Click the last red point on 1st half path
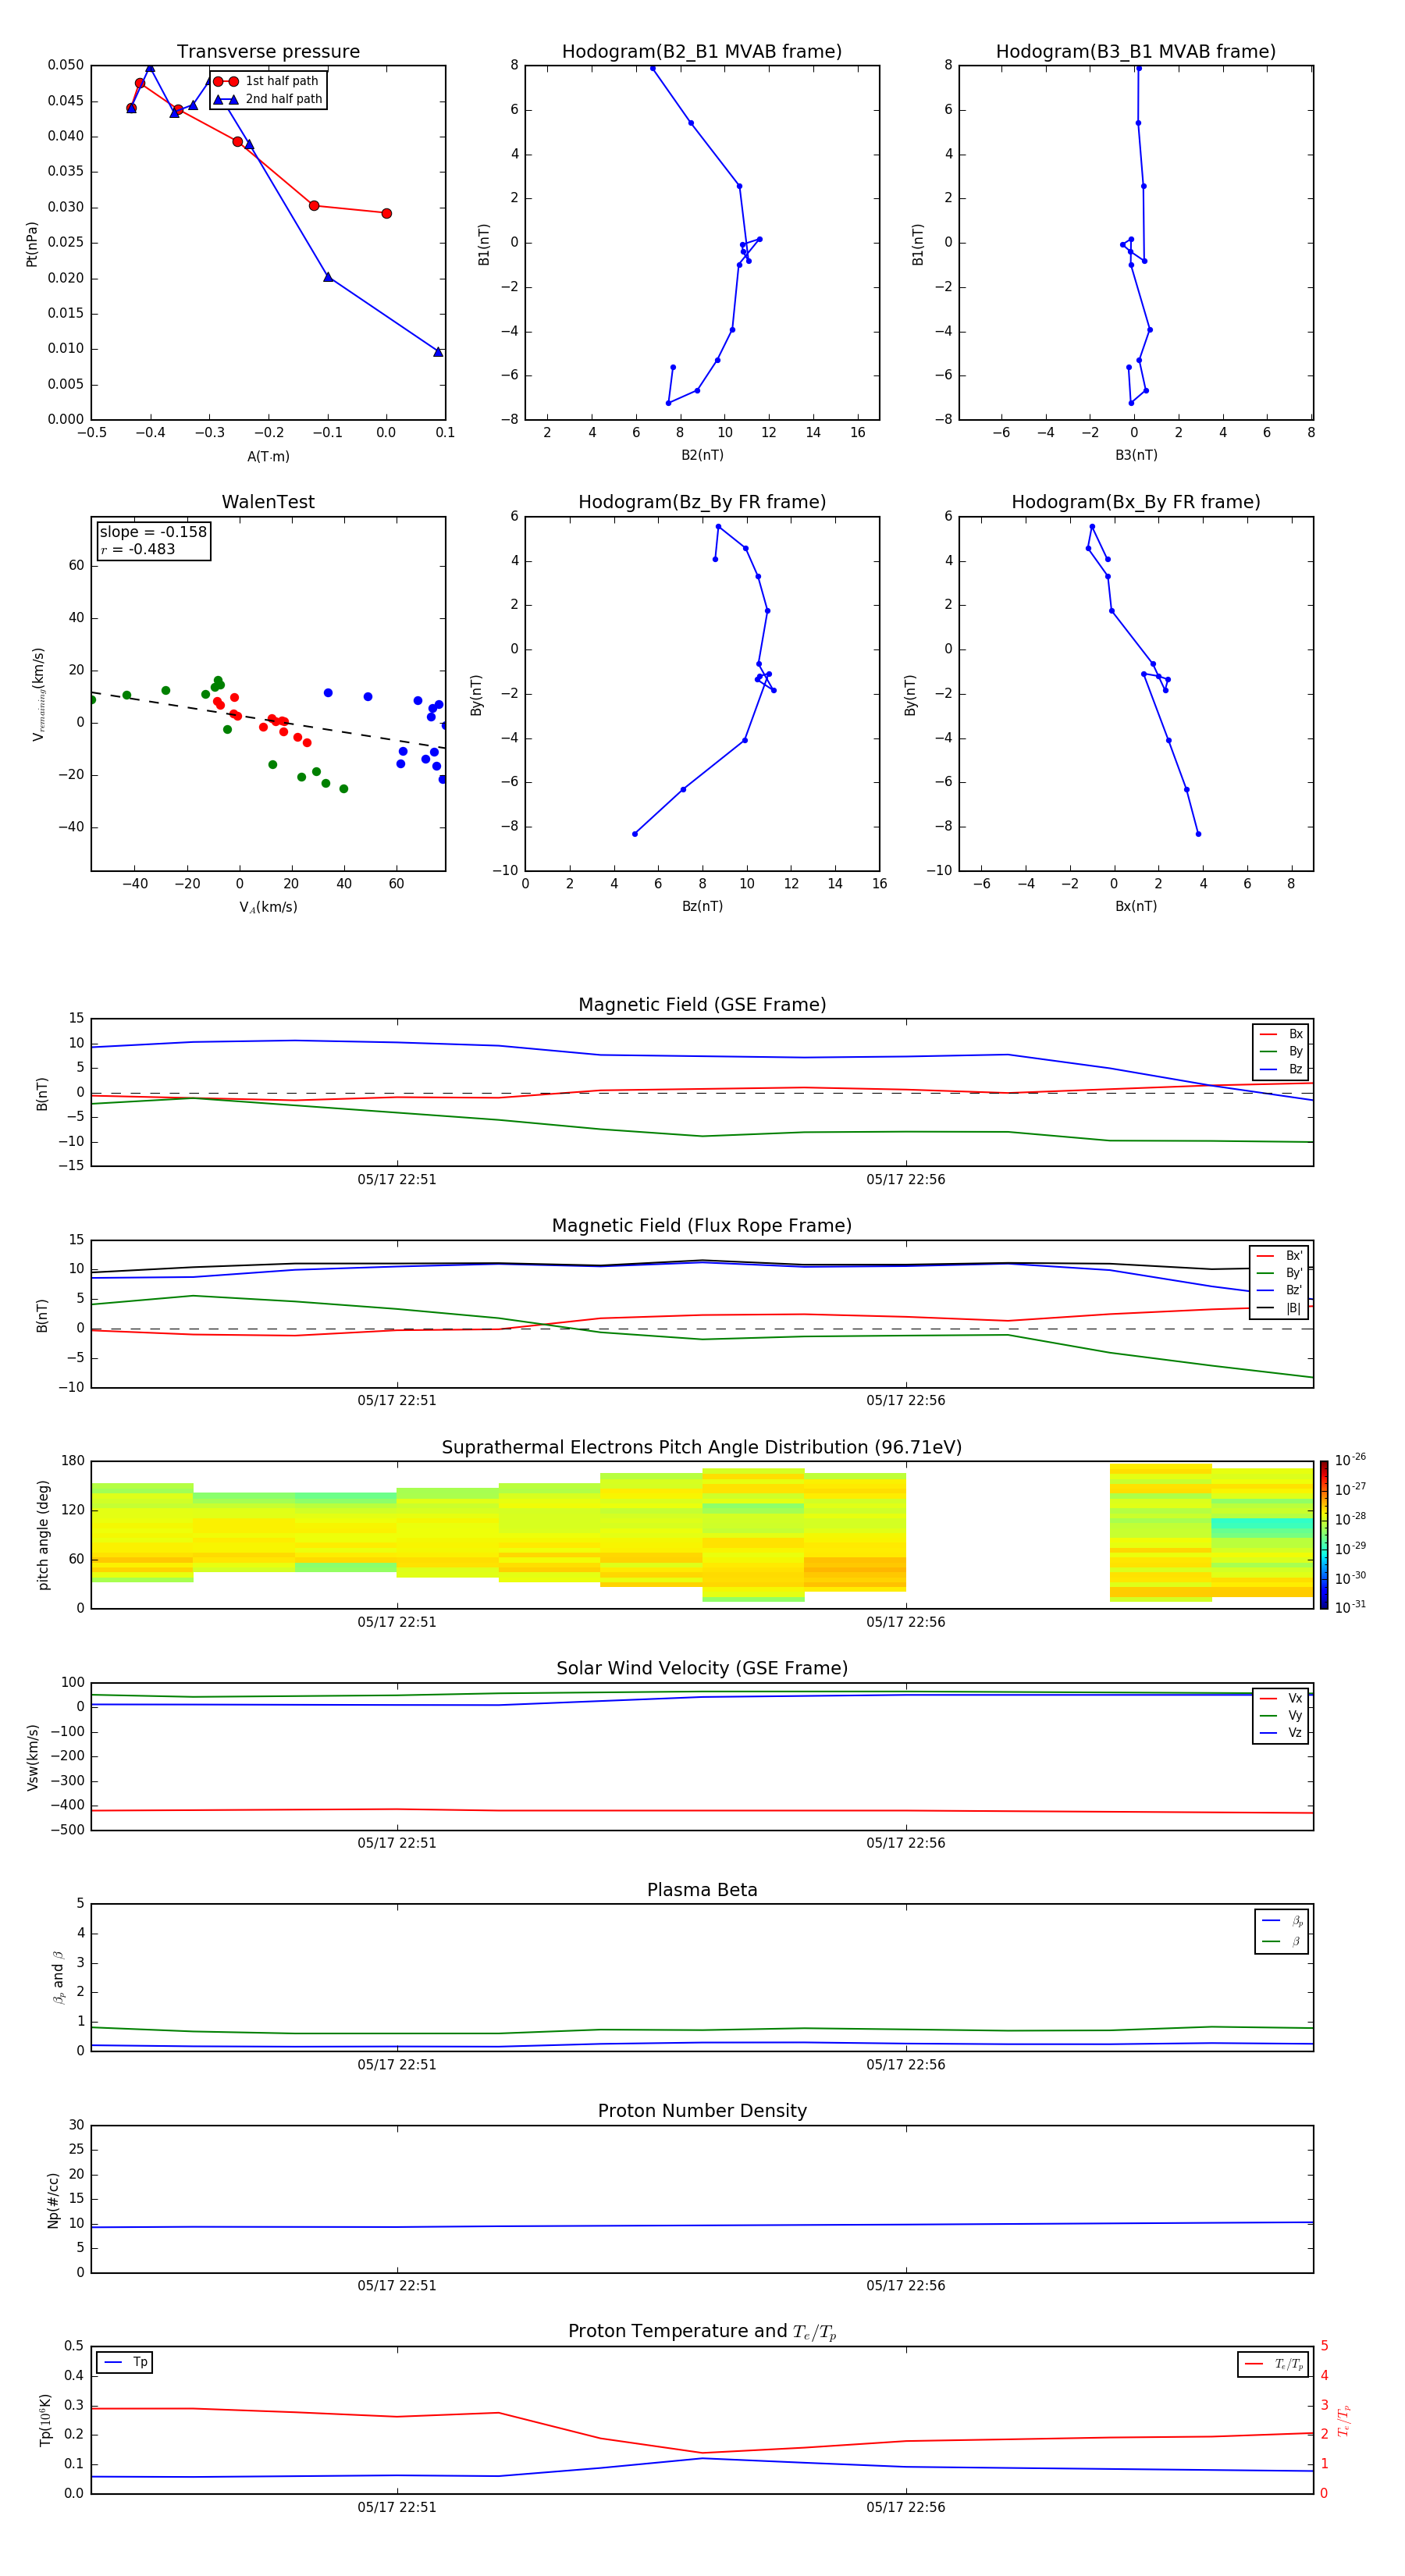The width and height of the screenshot is (1405, 2576). [x=386, y=213]
